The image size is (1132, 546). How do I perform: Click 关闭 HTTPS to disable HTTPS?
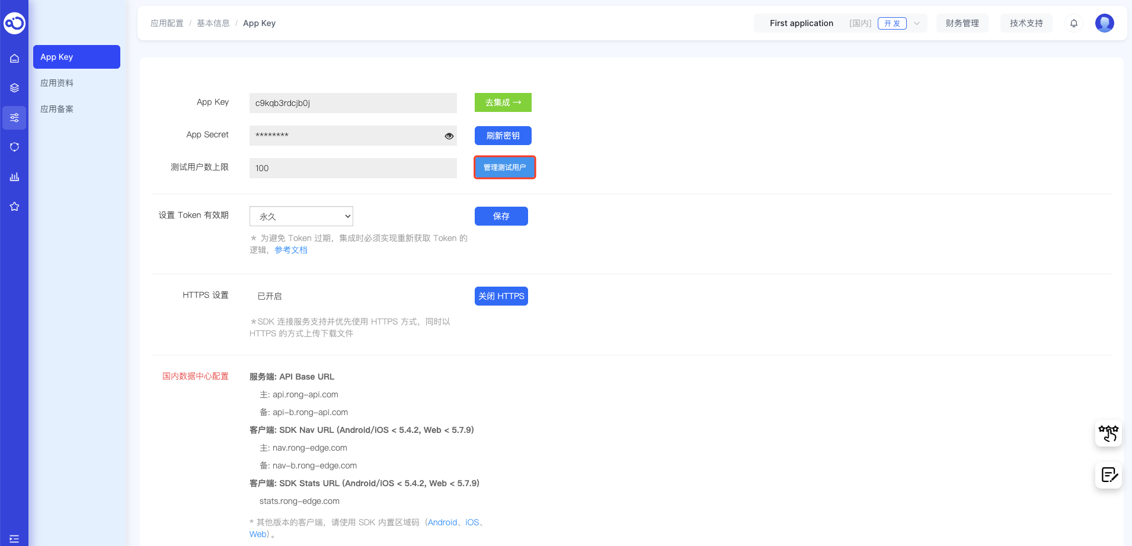point(501,296)
